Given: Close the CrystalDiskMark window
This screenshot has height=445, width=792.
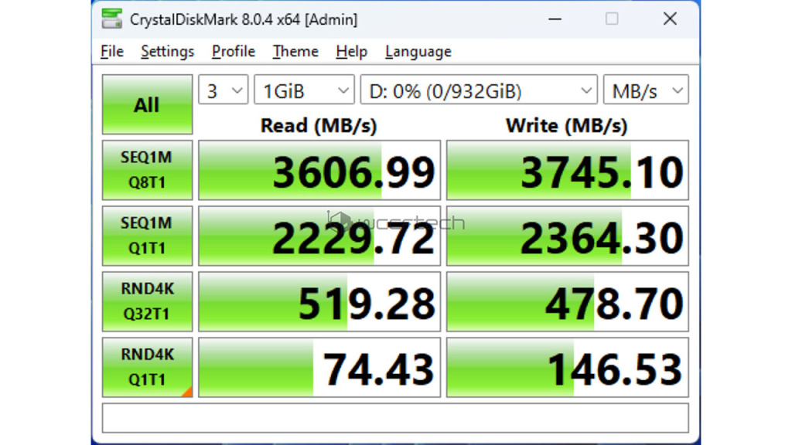Looking at the screenshot, I should point(670,19).
